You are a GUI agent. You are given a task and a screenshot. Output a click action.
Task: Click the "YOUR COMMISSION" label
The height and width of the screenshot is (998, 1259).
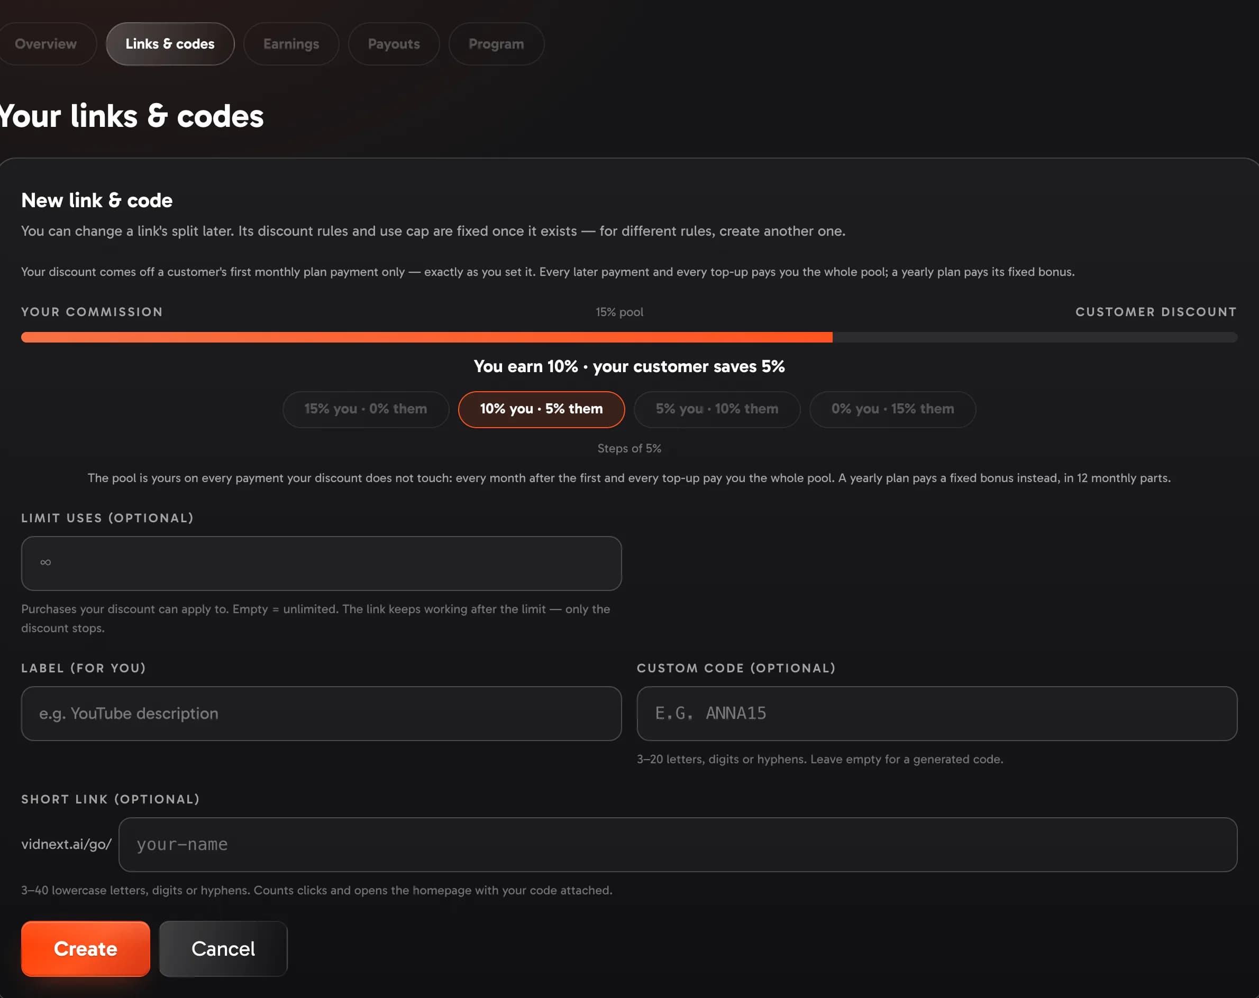(92, 312)
